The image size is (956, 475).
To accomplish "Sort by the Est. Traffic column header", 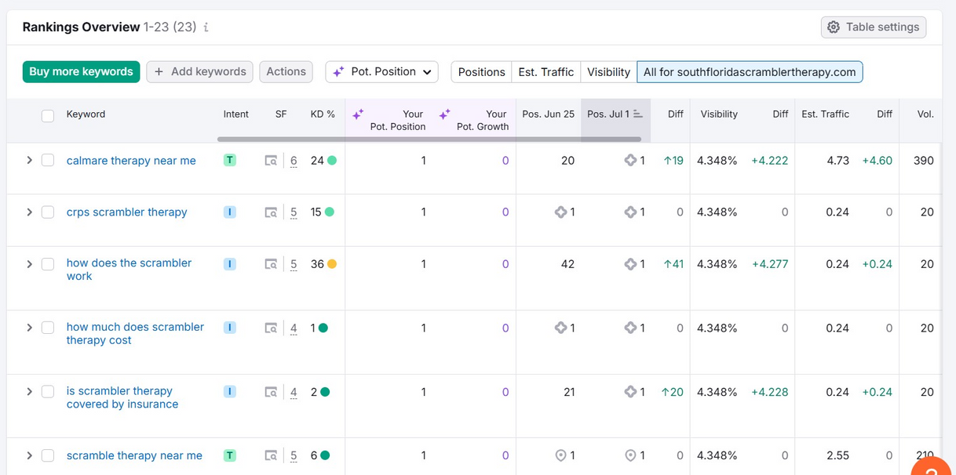I will pyautogui.click(x=825, y=114).
